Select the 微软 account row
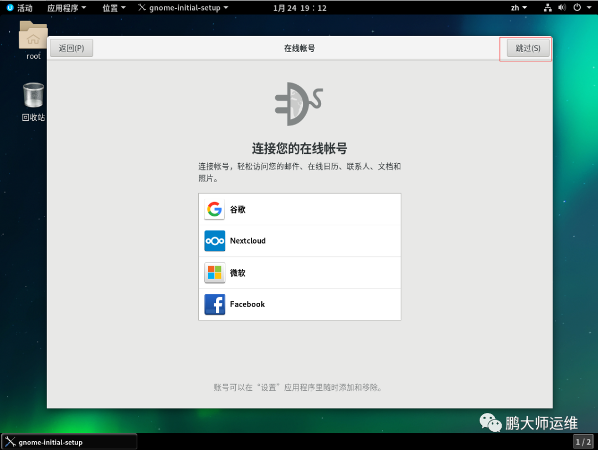 (x=300, y=273)
